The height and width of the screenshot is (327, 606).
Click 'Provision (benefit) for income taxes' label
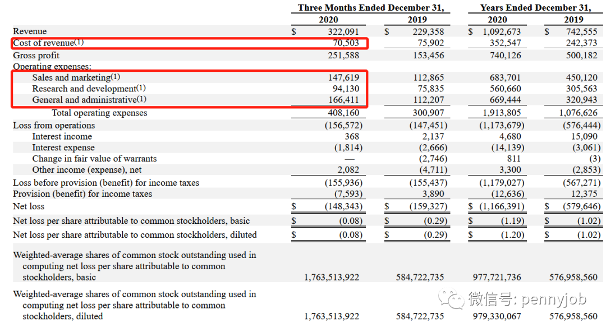point(82,194)
